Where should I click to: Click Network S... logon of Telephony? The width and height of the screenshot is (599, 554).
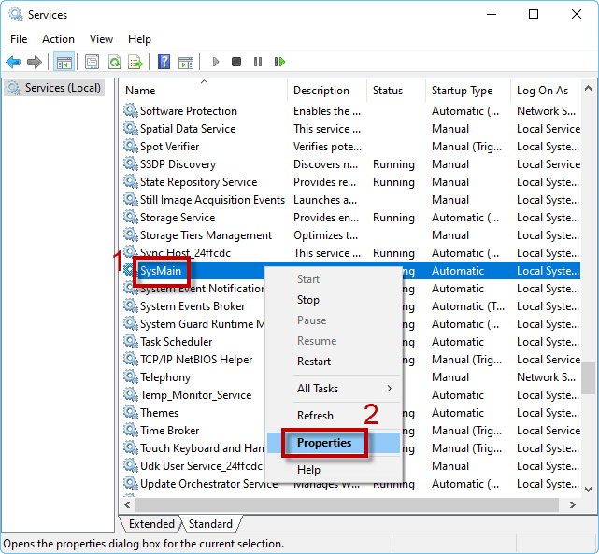tap(546, 377)
